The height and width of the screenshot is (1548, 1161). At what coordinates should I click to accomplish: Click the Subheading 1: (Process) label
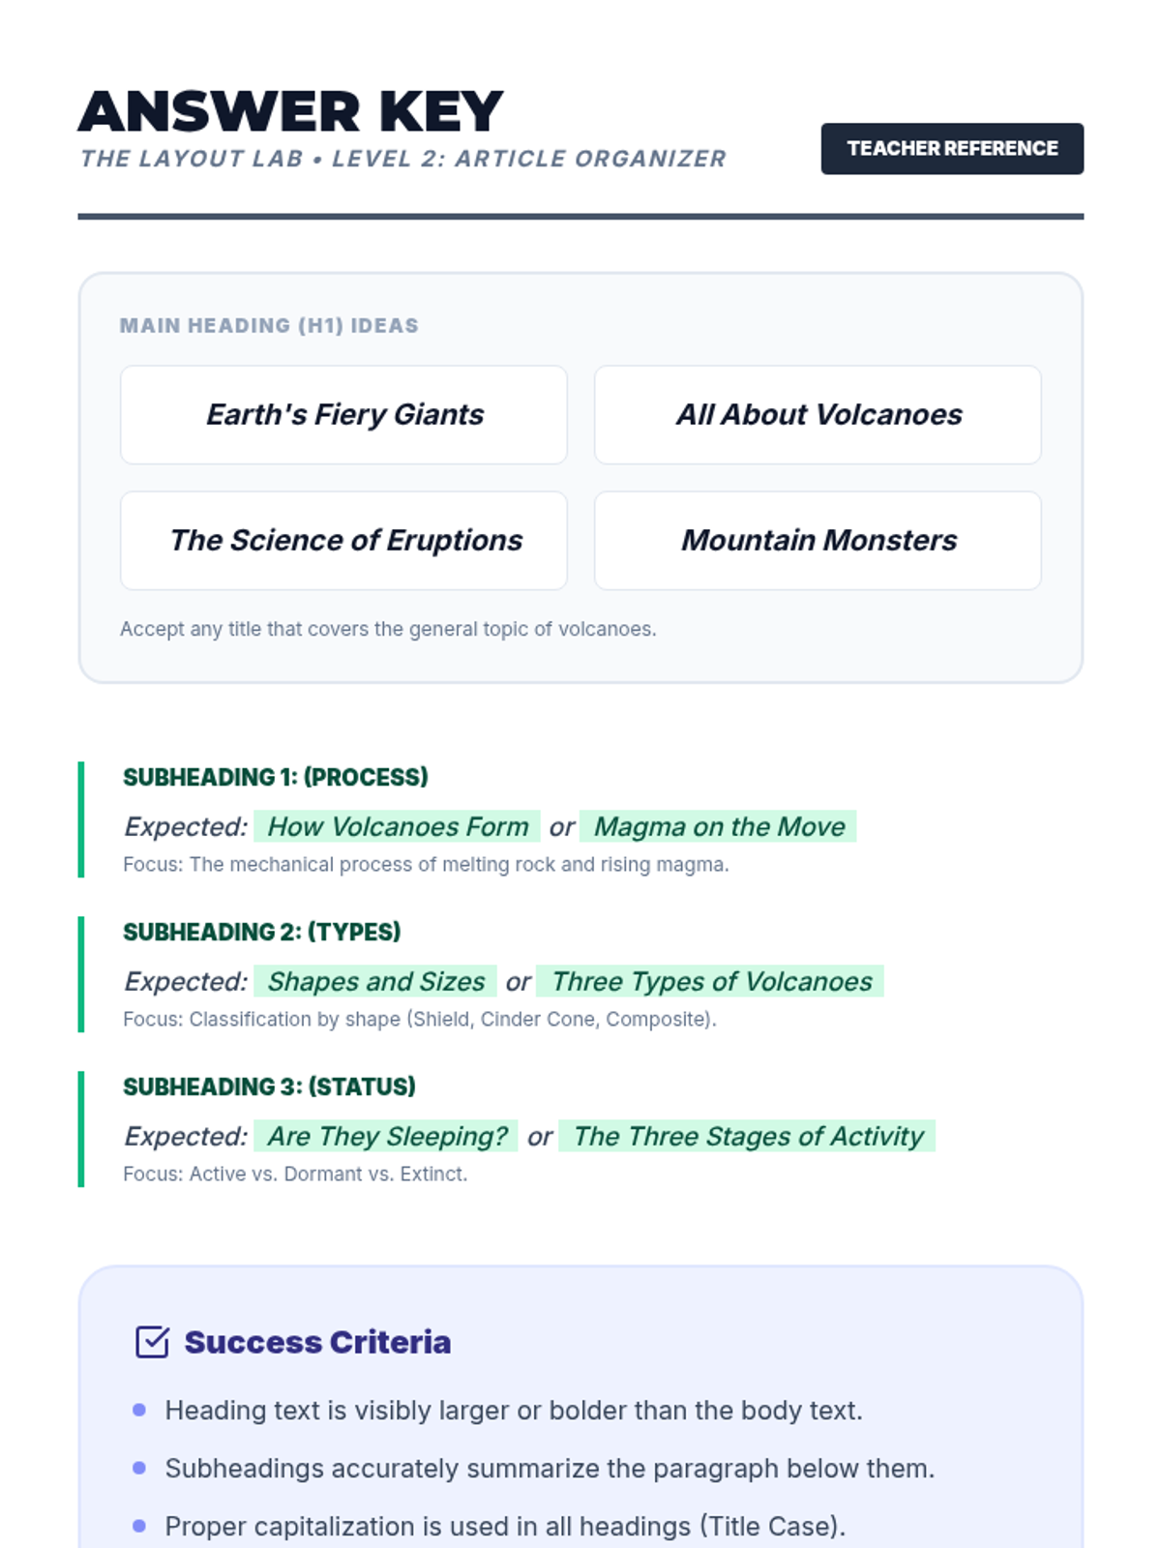[x=275, y=777]
